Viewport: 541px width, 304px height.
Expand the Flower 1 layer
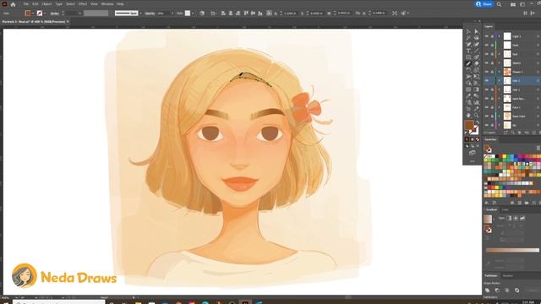[x=499, y=72]
